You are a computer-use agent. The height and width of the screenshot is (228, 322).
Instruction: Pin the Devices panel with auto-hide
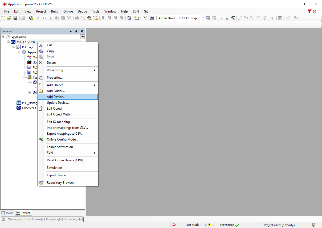coord(76,31)
